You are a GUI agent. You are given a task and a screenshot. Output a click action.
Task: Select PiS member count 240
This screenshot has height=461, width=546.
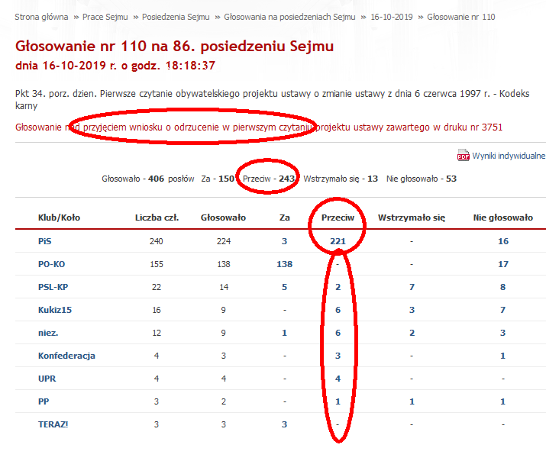coord(157,241)
